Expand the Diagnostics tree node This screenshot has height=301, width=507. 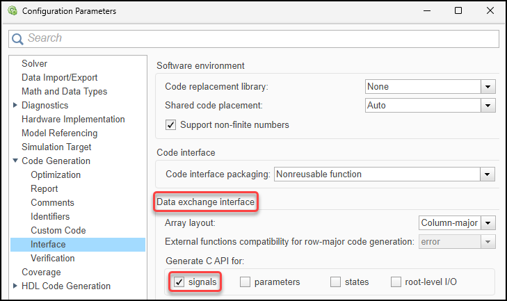[16, 105]
